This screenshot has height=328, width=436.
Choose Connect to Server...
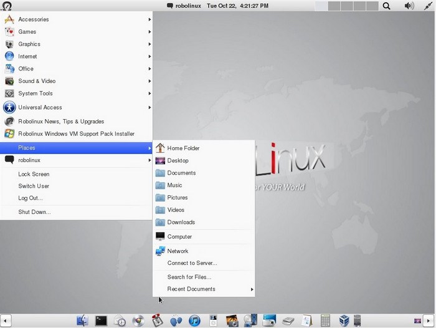(x=204, y=263)
